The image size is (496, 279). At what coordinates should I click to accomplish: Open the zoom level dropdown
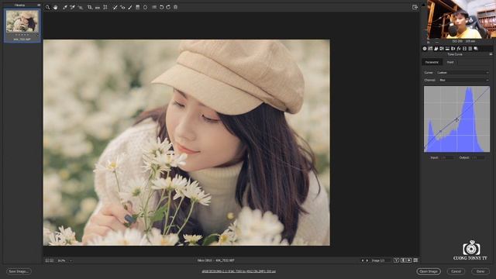65,260
